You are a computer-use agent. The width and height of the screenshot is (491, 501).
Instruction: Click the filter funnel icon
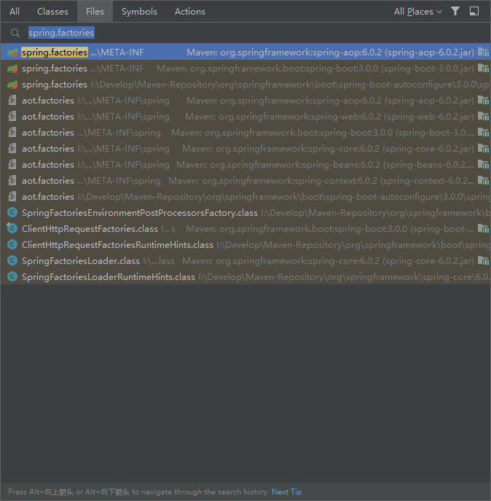(x=455, y=11)
